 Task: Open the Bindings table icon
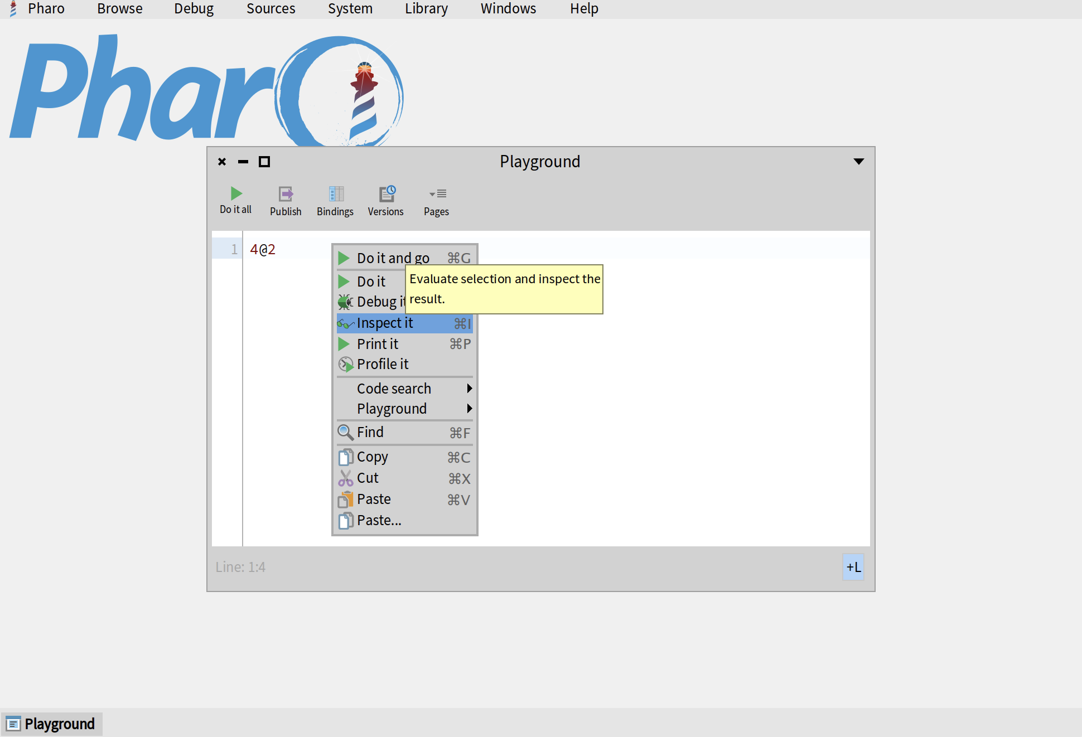(x=336, y=194)
